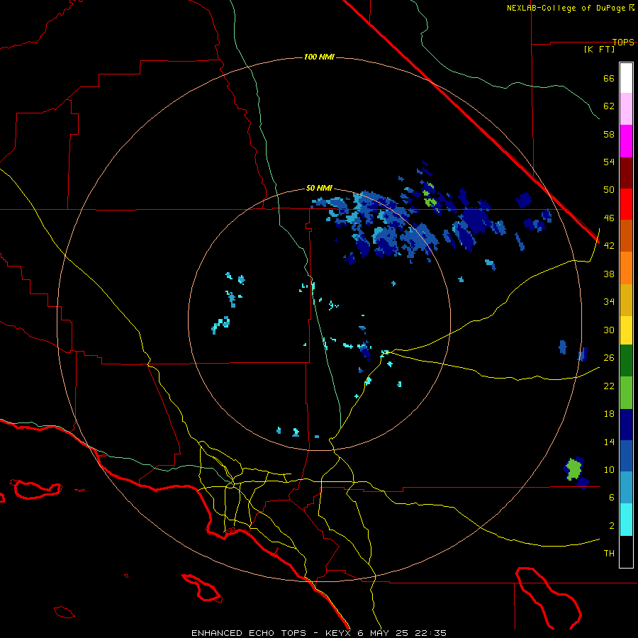Click the legend value 58
The height and width of the screenshot is (638, 638).
(609, 134)
